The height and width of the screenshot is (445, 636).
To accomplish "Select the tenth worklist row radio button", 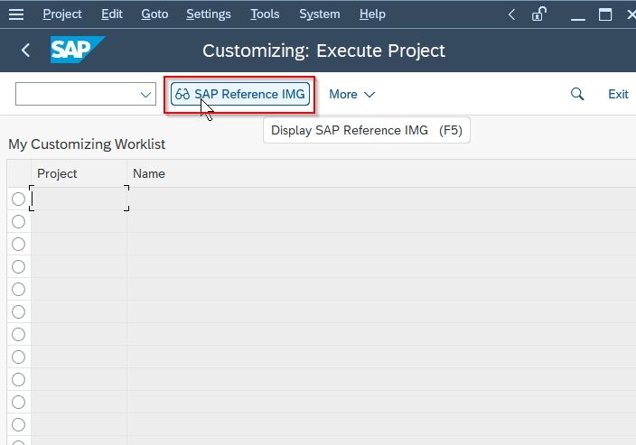I will (x=18, y=402).
